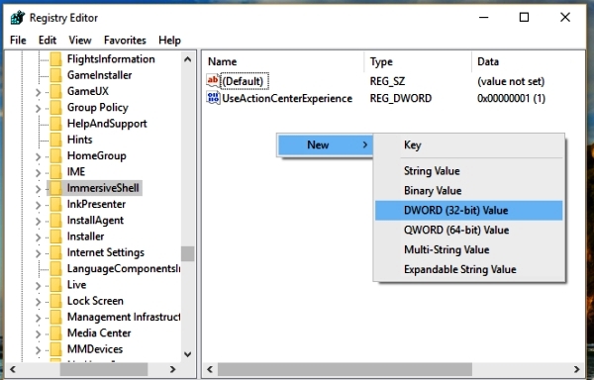
Task: Click the FlightsInformation folder icon
Action: coord(55,59)
